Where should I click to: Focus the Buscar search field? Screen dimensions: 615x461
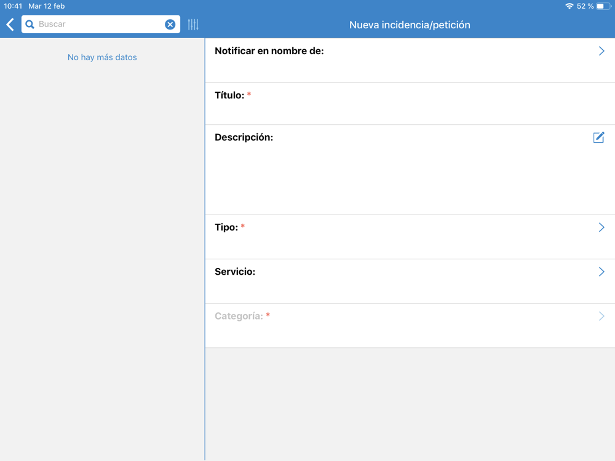pyautogui.click(x=101, y=25)
